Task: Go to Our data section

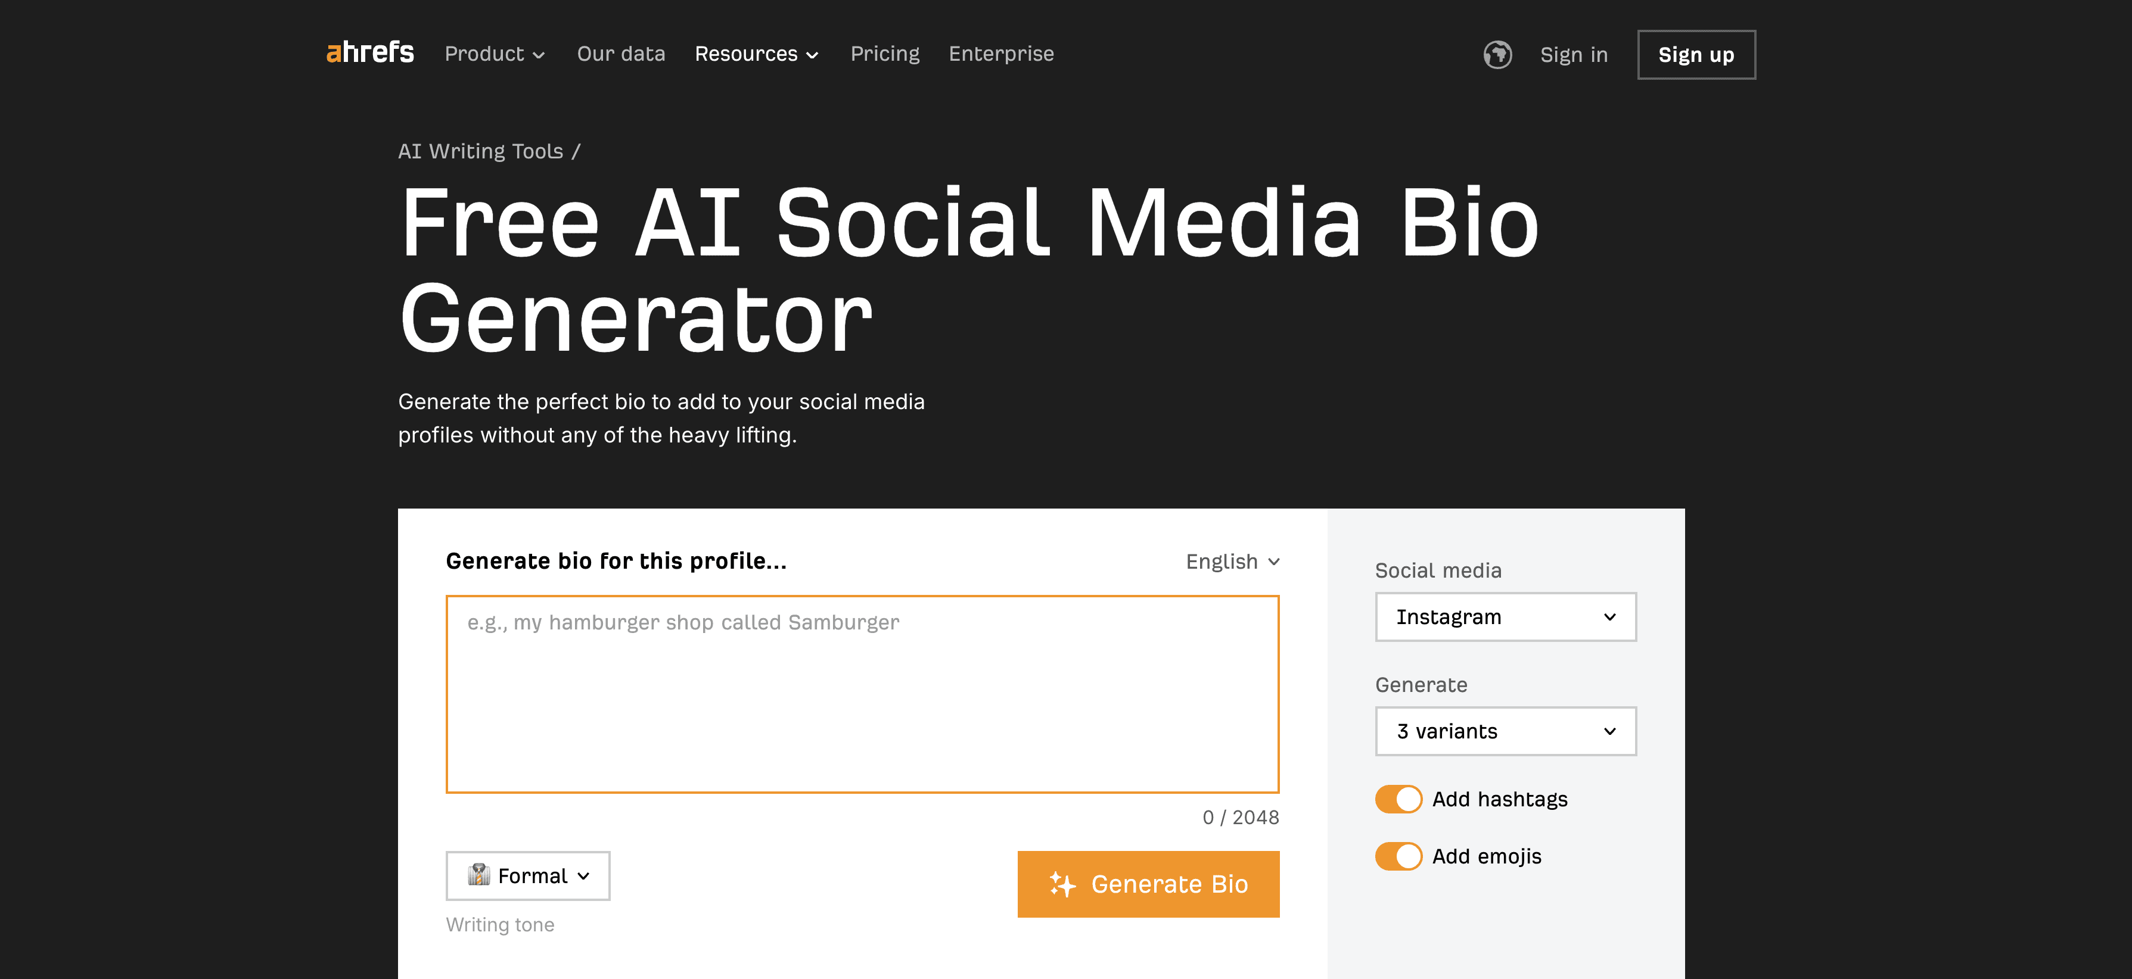Action: (621, 54)
